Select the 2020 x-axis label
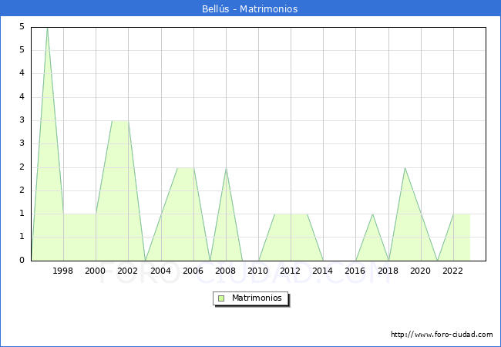Viewport: 501px width, 347px height. [x=420, y=271]
